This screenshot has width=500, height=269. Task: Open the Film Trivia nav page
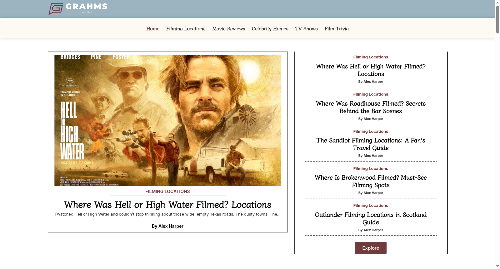[x=337, y=29]
